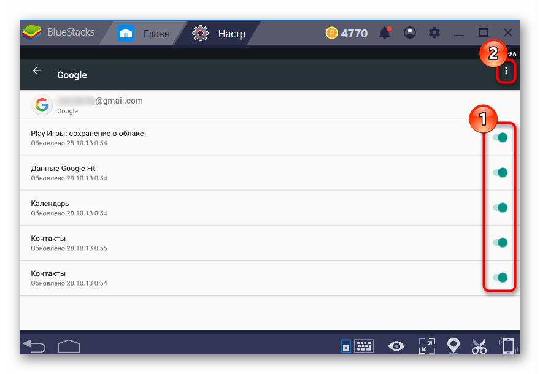Screen dimensions: 540x374
Task: Click the Google G account logo
Action: tap(42, 105)
